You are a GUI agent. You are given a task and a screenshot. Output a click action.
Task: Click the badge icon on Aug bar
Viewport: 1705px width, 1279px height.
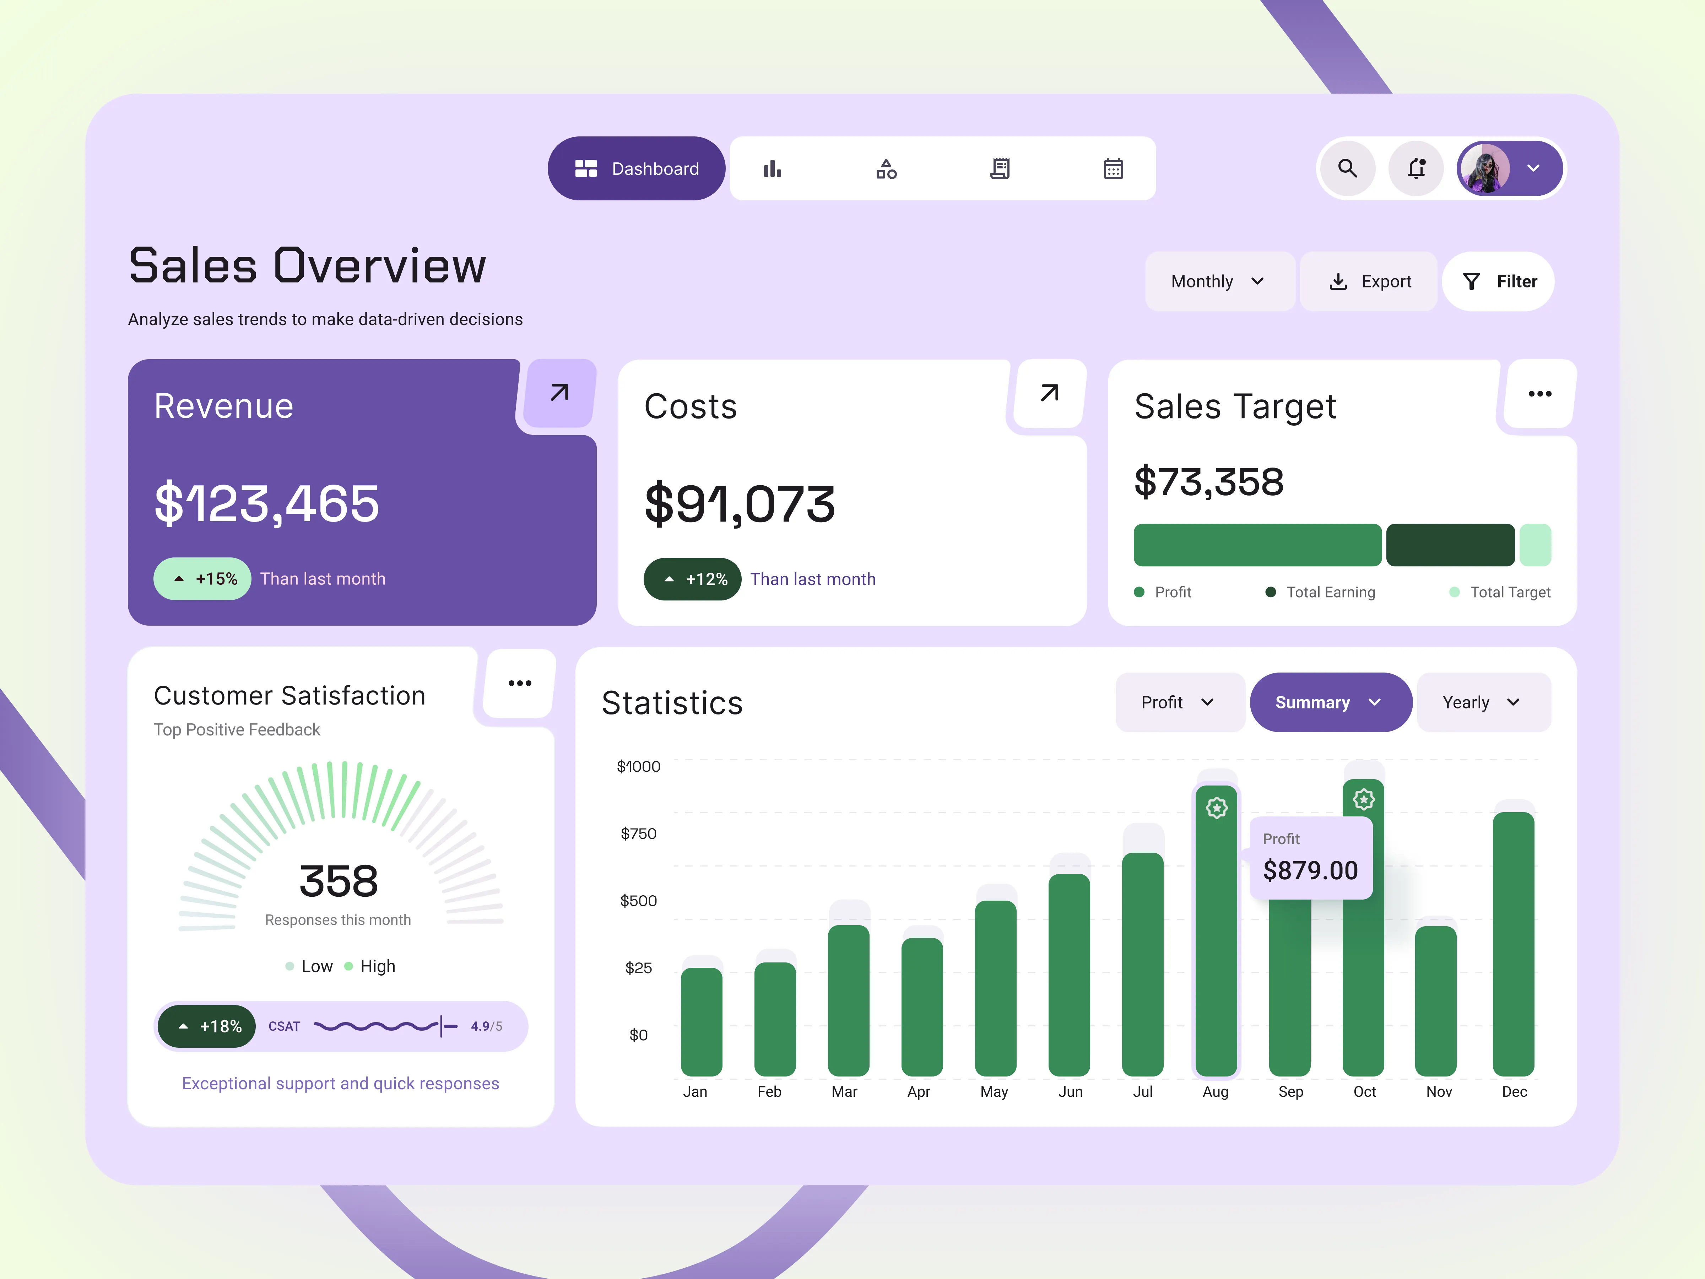(x=1216, y=808)
